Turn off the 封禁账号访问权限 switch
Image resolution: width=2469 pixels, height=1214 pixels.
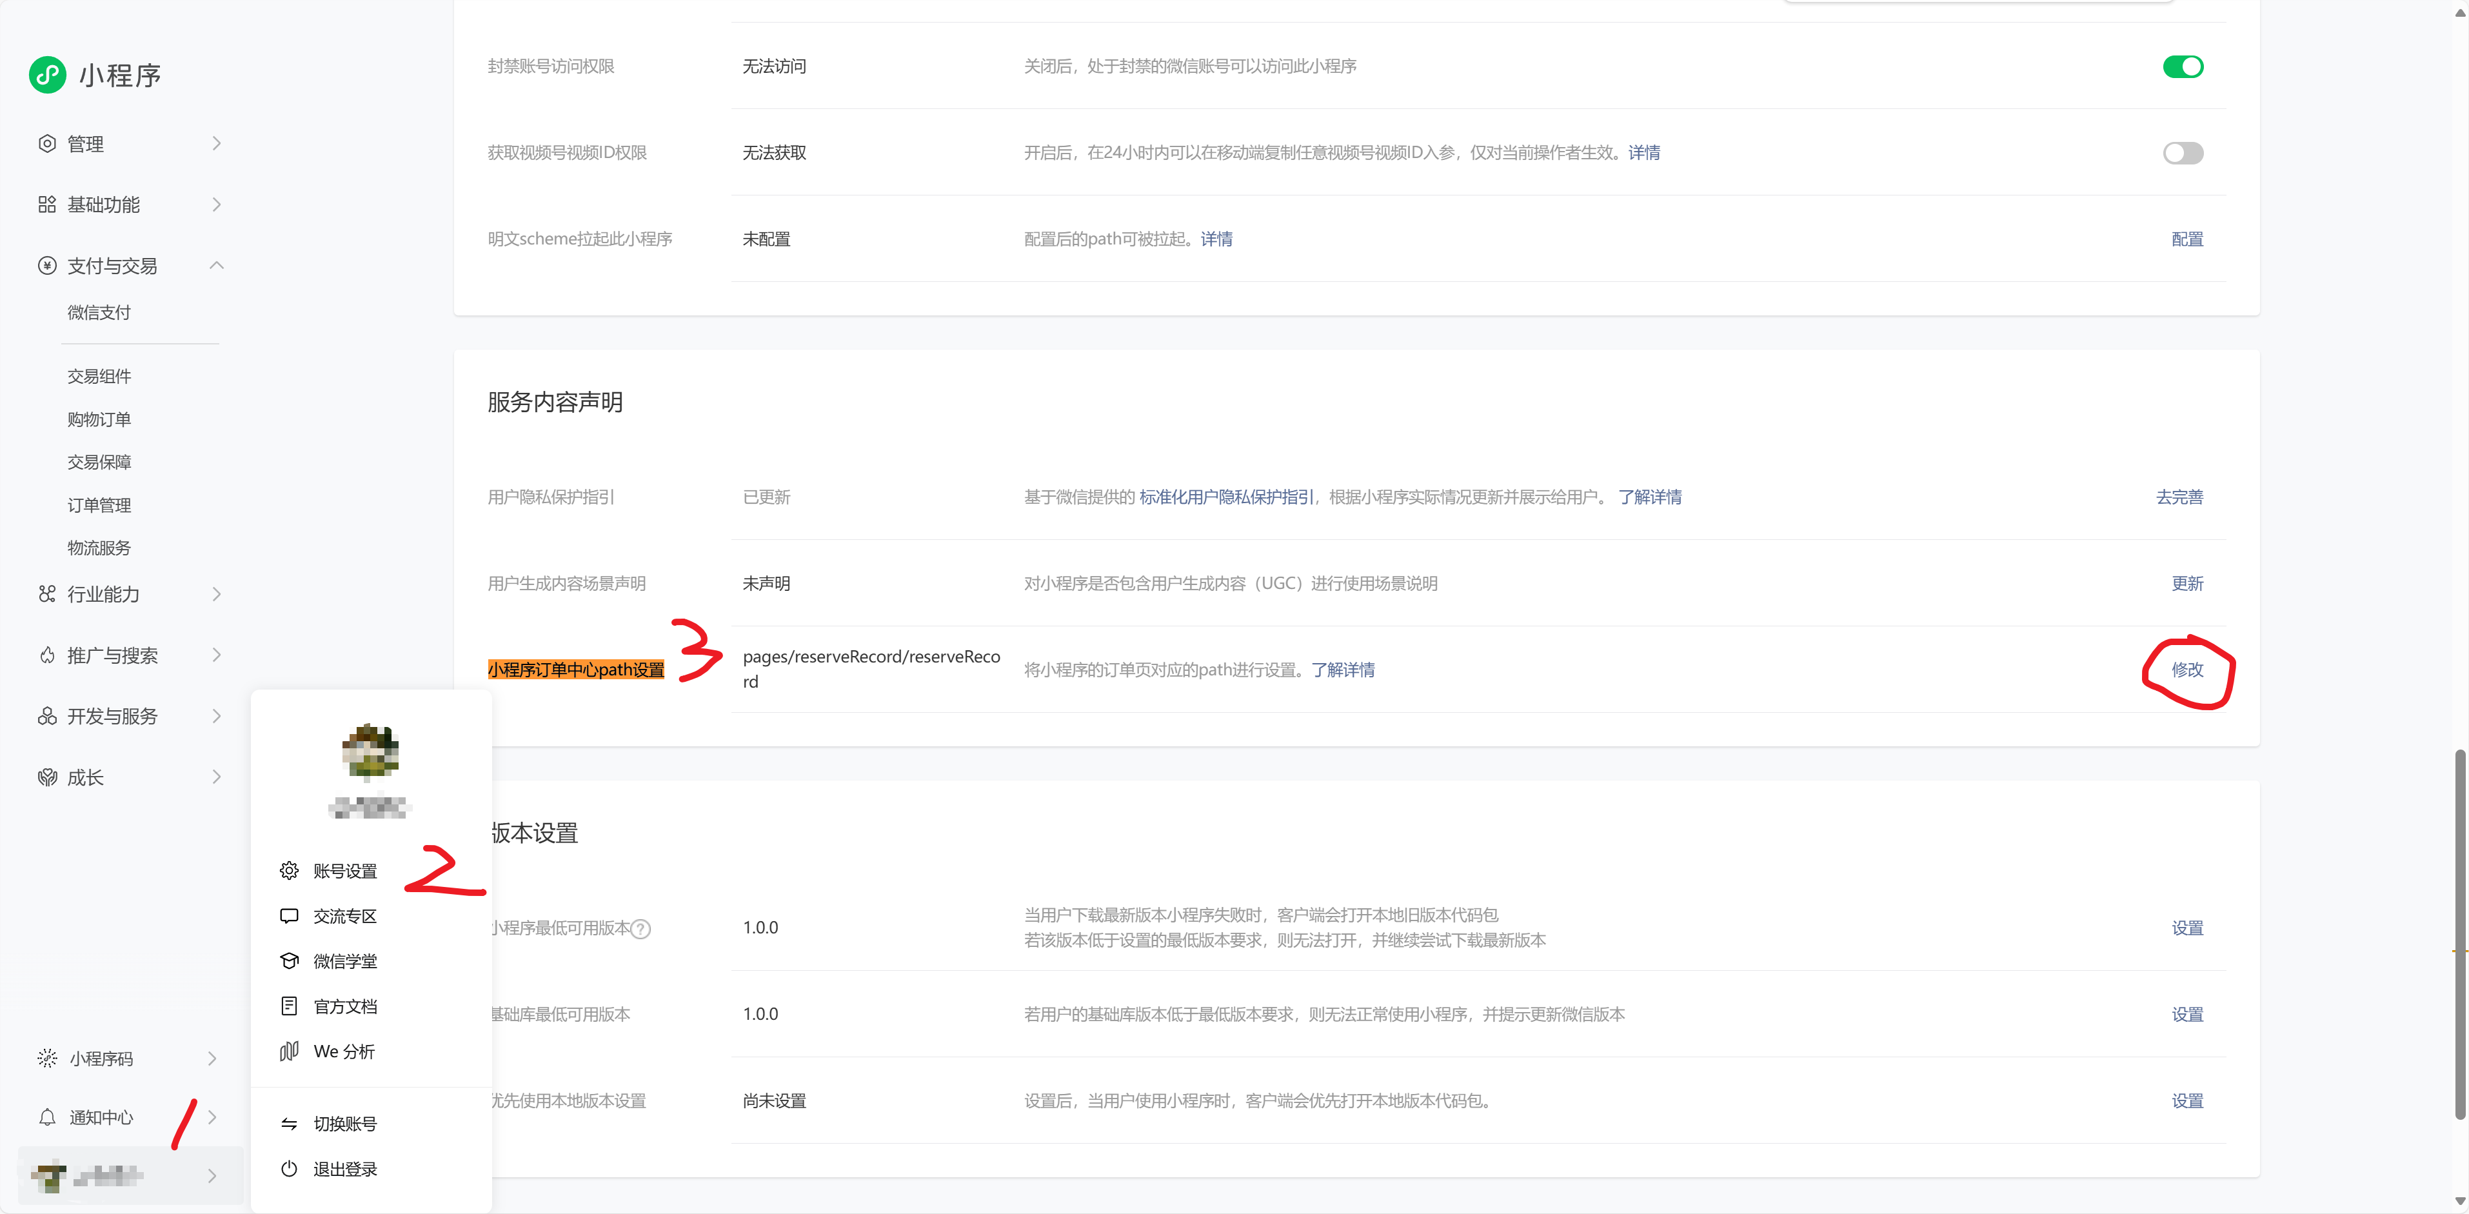(x=2183, y=66)
